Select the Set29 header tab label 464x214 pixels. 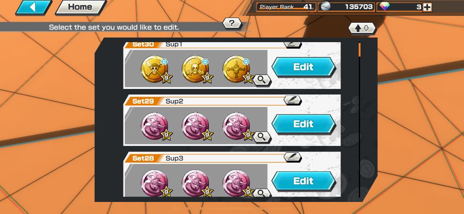click(143, 101)
